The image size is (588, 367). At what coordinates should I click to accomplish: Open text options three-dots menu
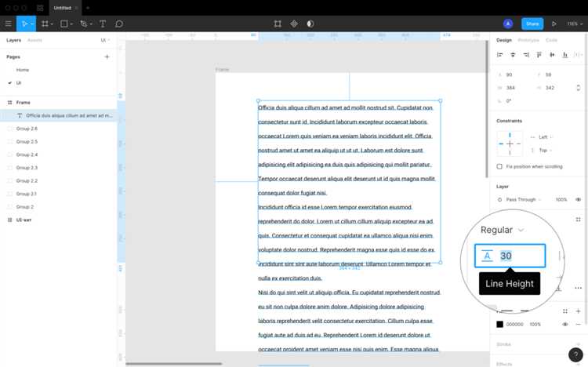pos(578,288)
